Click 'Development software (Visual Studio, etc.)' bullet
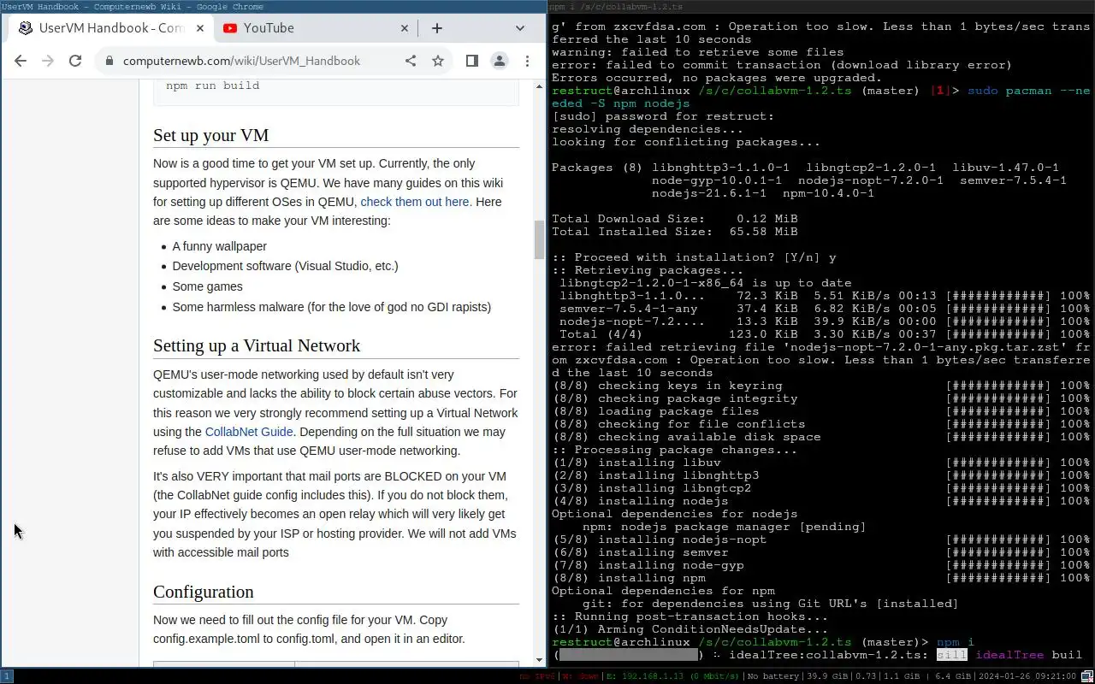This screenshot has height=684, width=1095. [x=285, y=266]
